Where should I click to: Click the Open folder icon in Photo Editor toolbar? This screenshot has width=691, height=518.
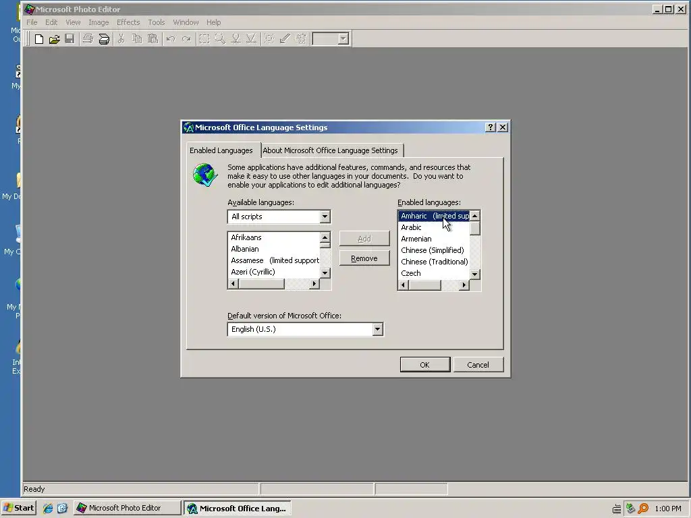pos(54,39)
